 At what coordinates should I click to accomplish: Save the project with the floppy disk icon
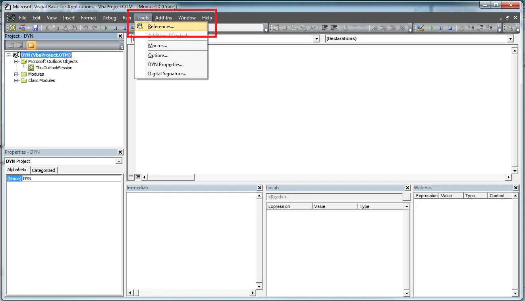click(x=35, y=28)
